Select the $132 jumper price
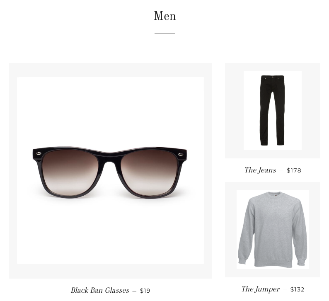Viewport: 329px width, 301px height. 297,289
